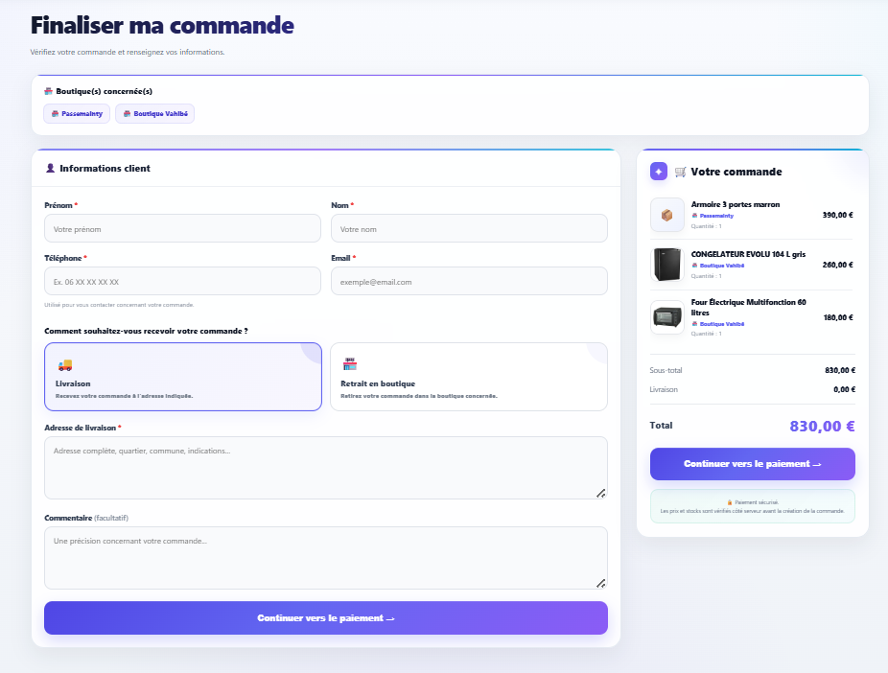Click the user icon next to Informations client

coord(51,168)
